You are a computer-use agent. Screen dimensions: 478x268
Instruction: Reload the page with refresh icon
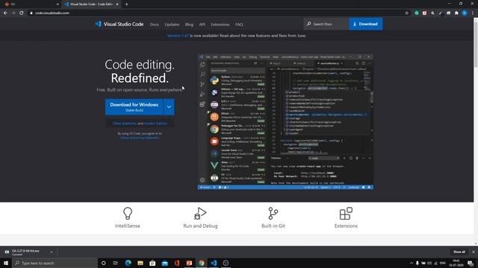[22, 13]
